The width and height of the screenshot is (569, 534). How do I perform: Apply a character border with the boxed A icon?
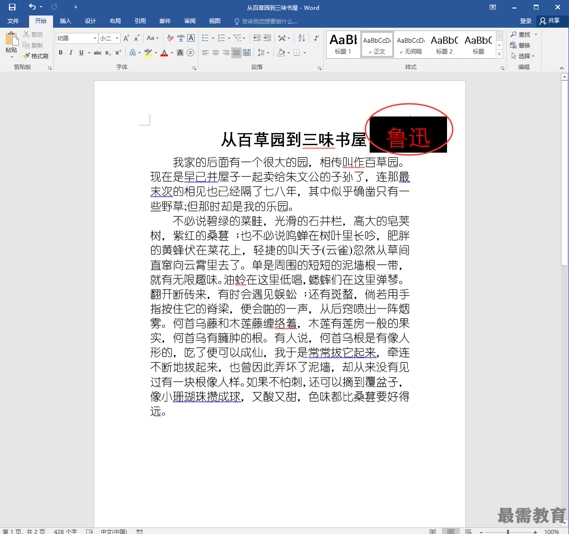[191, 38]
